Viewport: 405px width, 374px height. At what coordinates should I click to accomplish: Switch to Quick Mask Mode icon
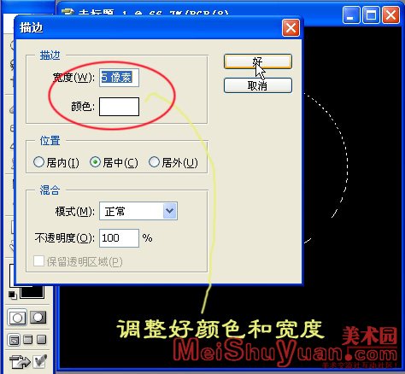pos(38,317)
